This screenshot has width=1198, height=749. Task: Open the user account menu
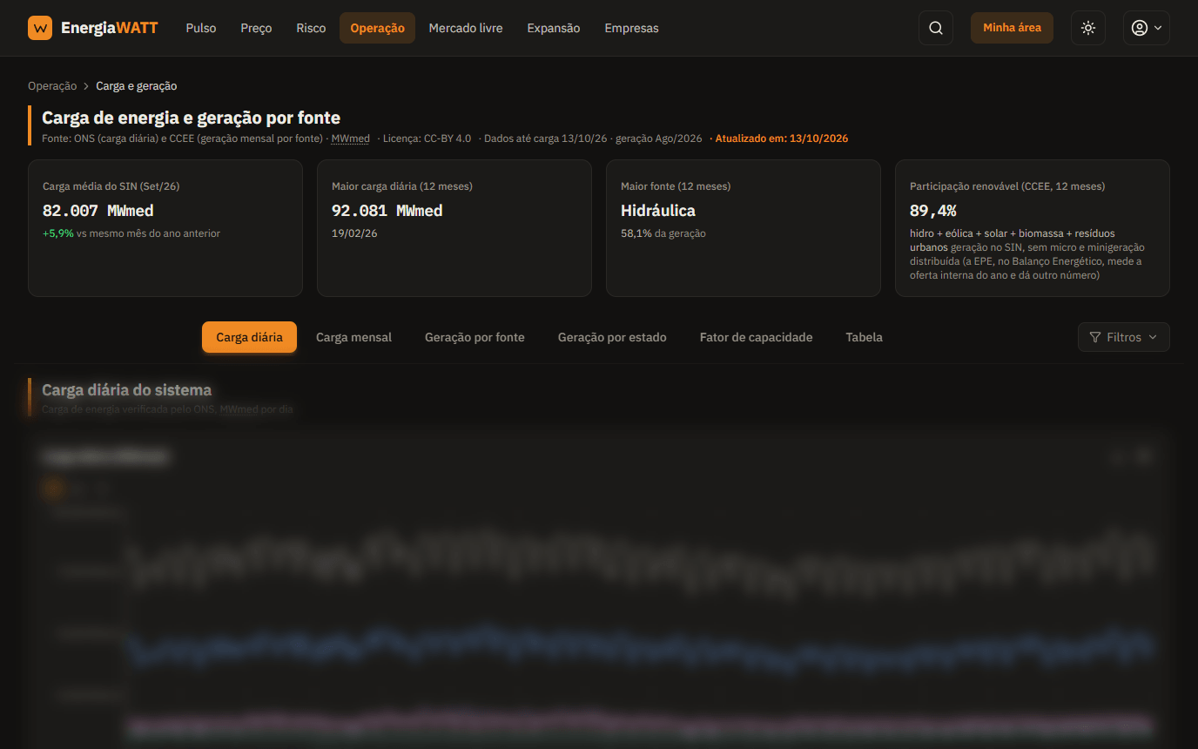tap(1146, 28)
